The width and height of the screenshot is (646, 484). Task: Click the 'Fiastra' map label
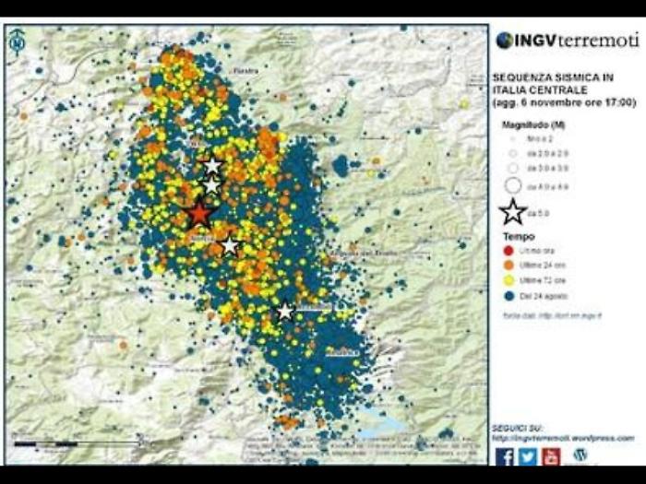(x=246, y=71)
